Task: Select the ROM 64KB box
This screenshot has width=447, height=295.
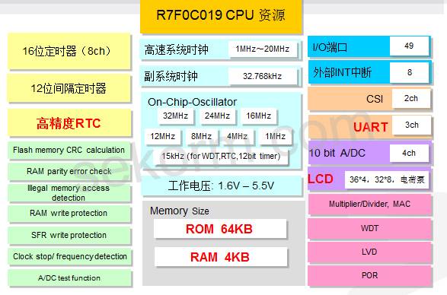Action: (x=220, y=229)
